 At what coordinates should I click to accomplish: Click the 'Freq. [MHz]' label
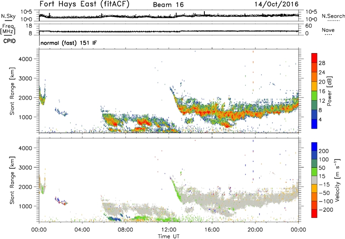[8, 29]
